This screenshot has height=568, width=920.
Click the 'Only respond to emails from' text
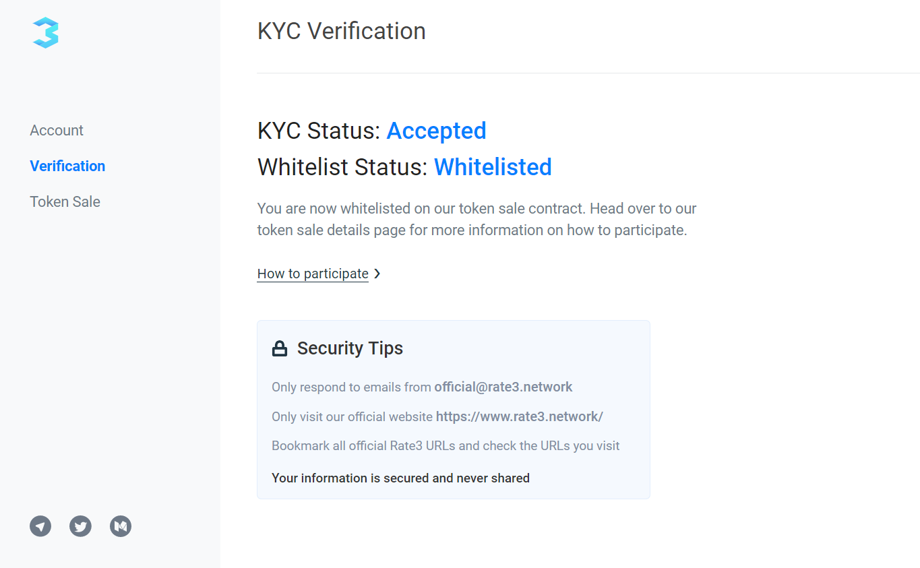[351, 387]
